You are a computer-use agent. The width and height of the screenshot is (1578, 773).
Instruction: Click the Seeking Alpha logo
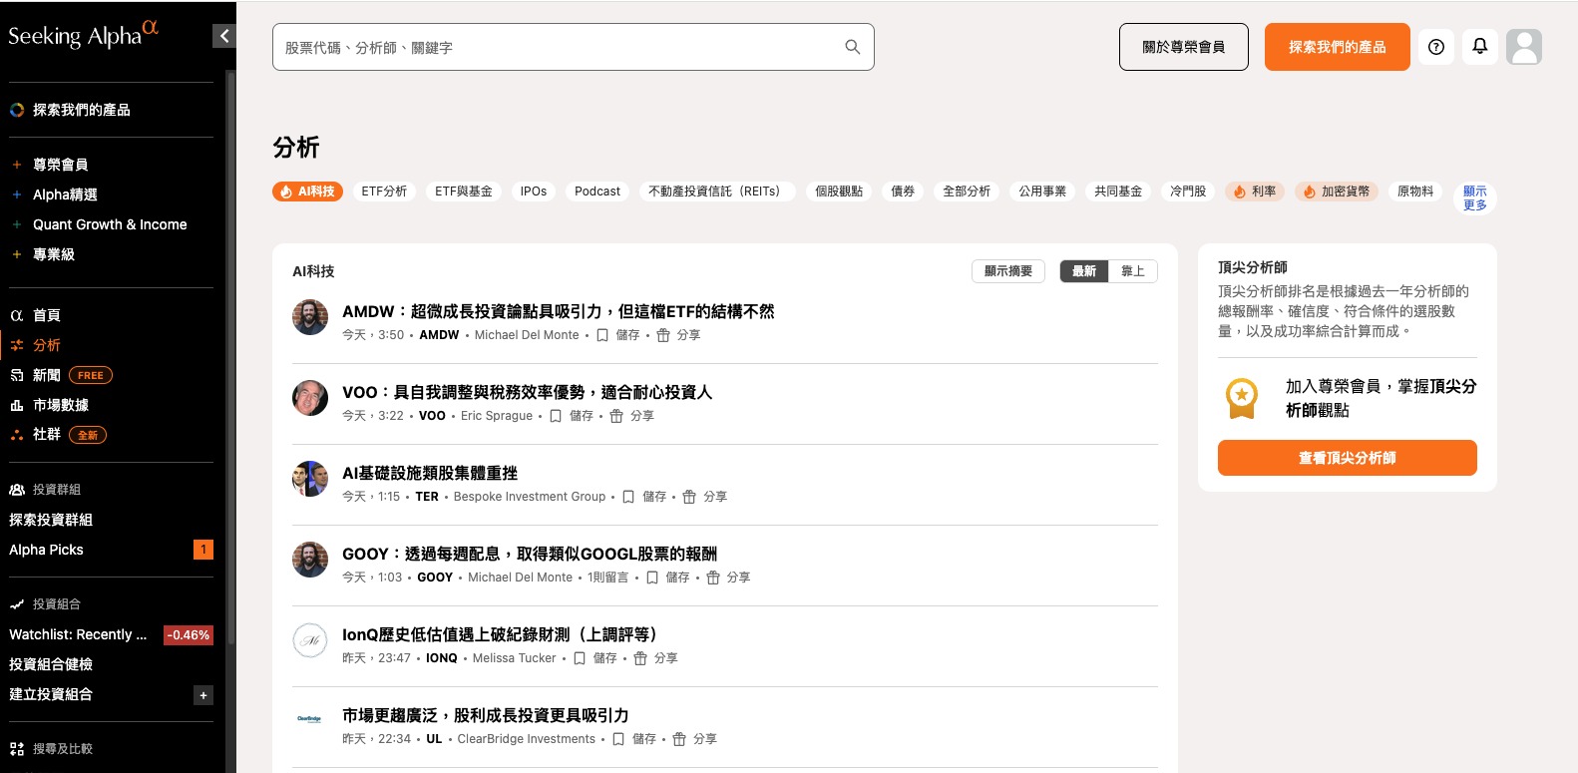84,34
